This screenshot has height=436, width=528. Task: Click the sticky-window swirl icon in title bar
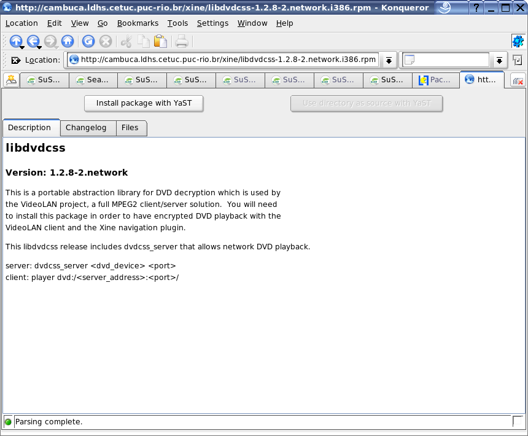[x=445, y=7]
